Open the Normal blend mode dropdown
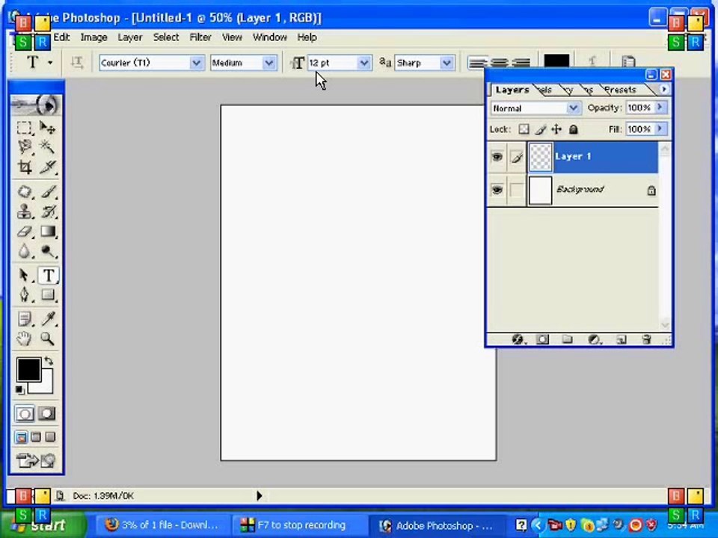Image resolution: width=718 pixels, height=538 pixels. pyautogui.click(x=572, y=108)
